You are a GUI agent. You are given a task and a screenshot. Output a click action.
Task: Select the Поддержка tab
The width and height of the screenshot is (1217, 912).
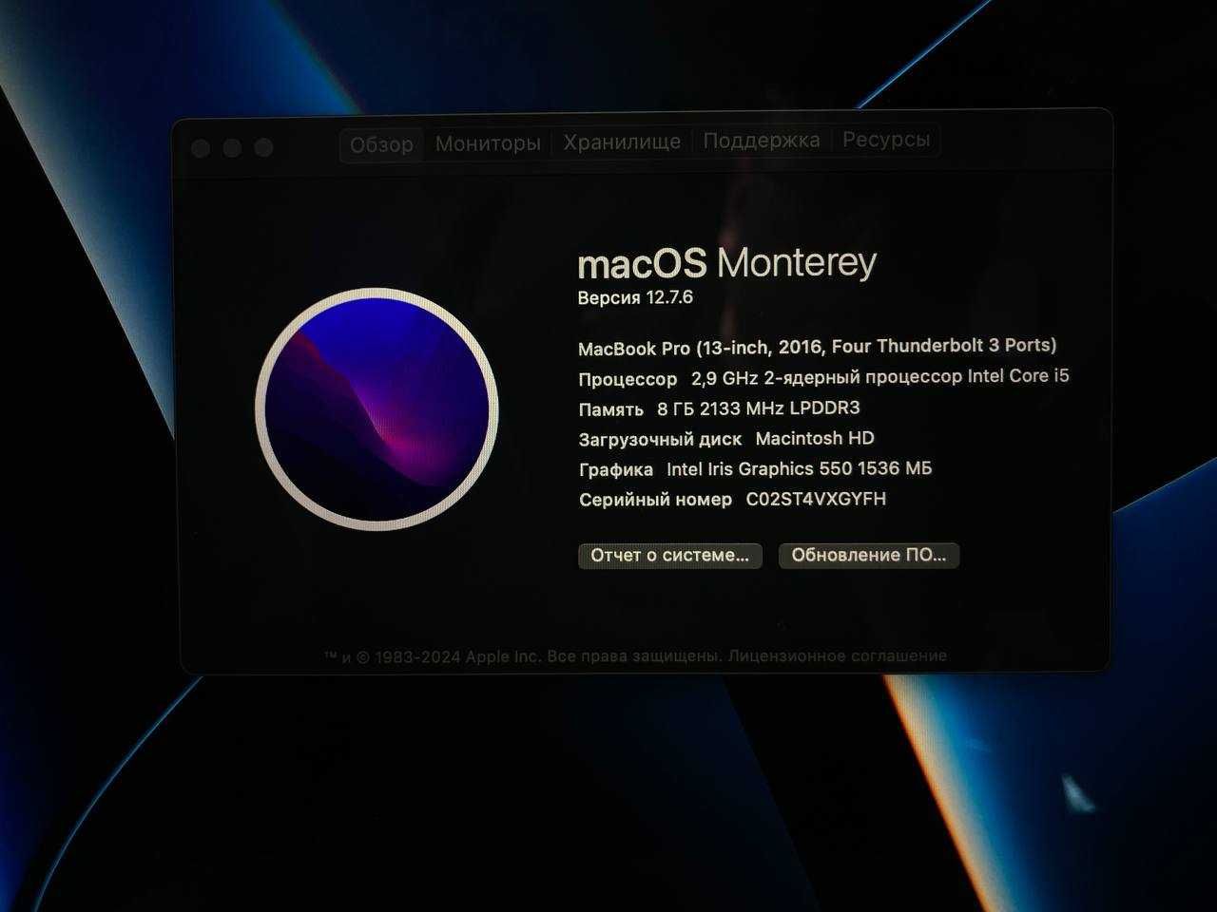pyautogui.click(x=762, y=140)
